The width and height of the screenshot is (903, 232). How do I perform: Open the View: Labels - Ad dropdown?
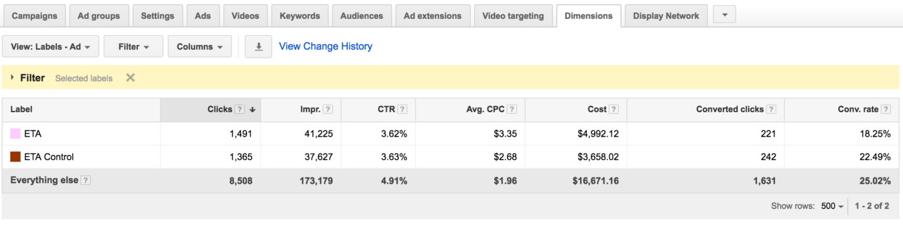[x=51, y=46]
